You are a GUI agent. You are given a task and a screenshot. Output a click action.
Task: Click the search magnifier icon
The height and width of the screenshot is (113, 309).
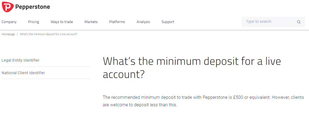click(x=299, y=22)
